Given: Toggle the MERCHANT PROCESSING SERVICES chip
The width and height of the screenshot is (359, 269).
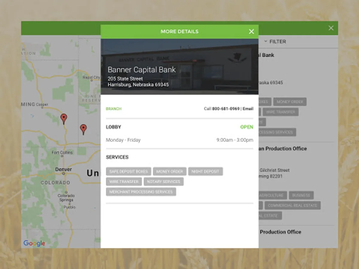Looking at the screenshot, I should [141, 192].
